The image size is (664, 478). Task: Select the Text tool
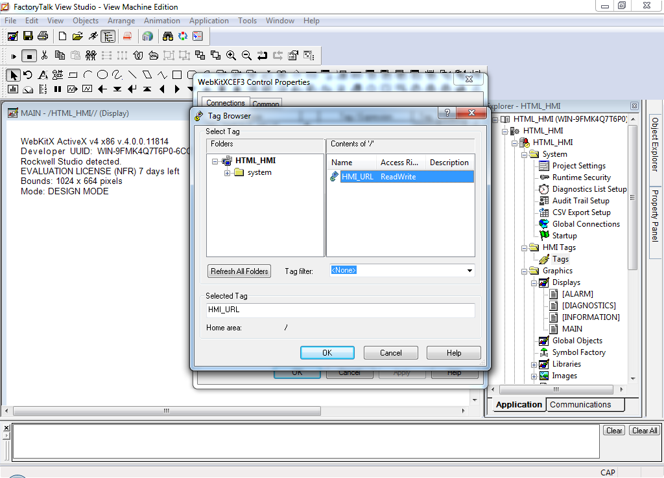pos(43,75)
